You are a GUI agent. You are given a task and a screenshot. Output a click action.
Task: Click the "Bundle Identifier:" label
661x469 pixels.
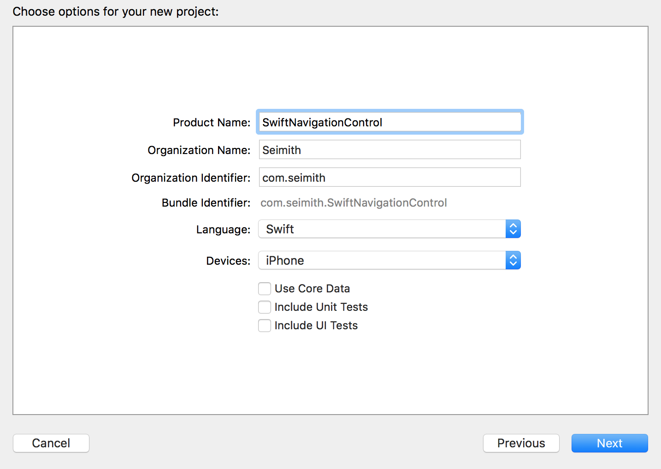point(206,203)
